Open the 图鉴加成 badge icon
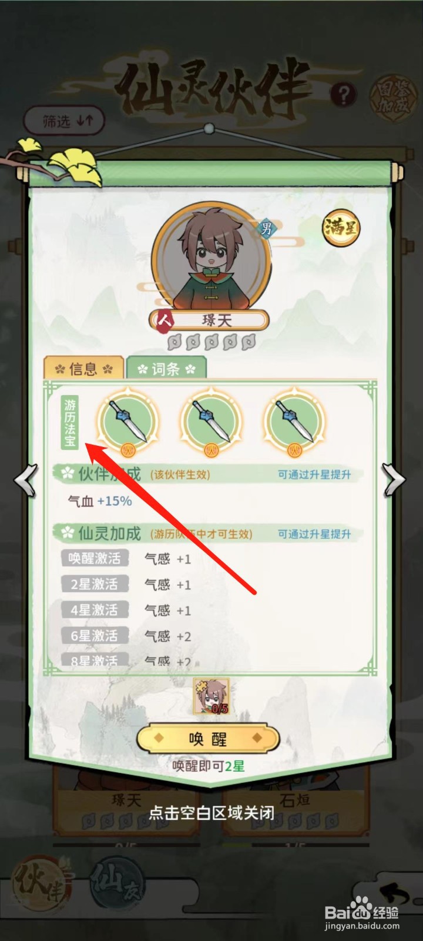 tap(392, 95)
